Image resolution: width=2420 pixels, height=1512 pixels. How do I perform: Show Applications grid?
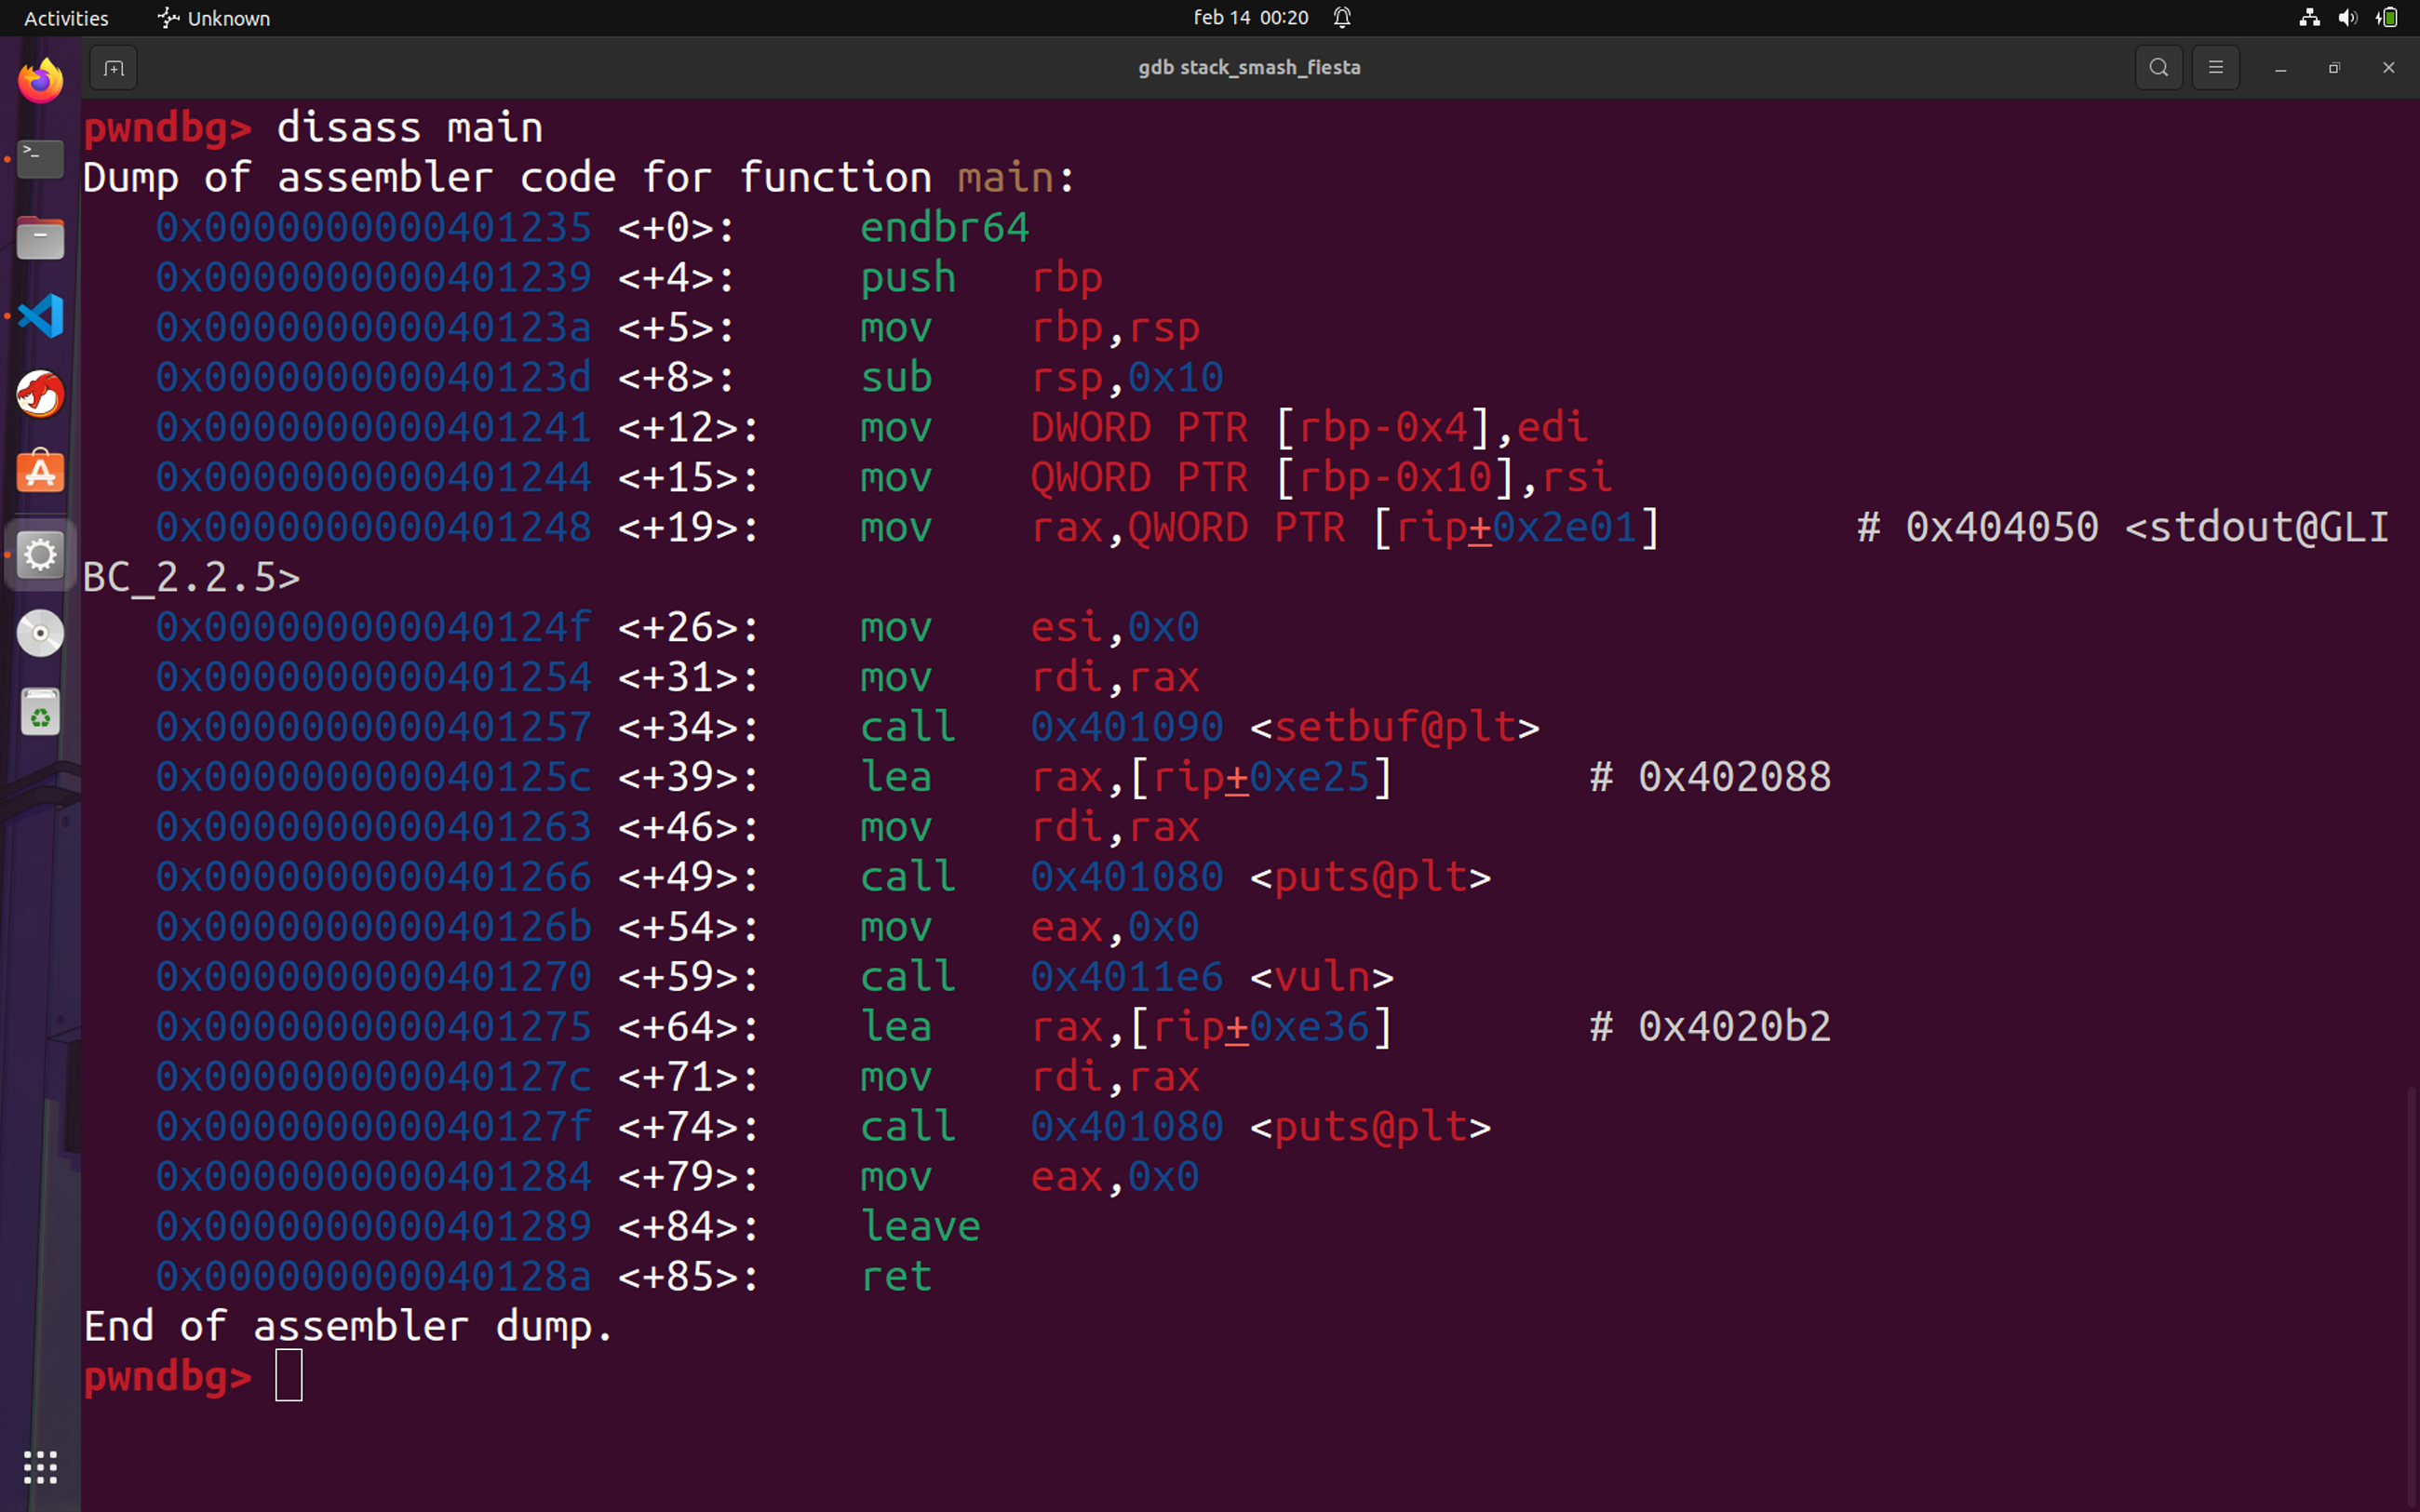pyautogui.click(x=41, y=1467)
